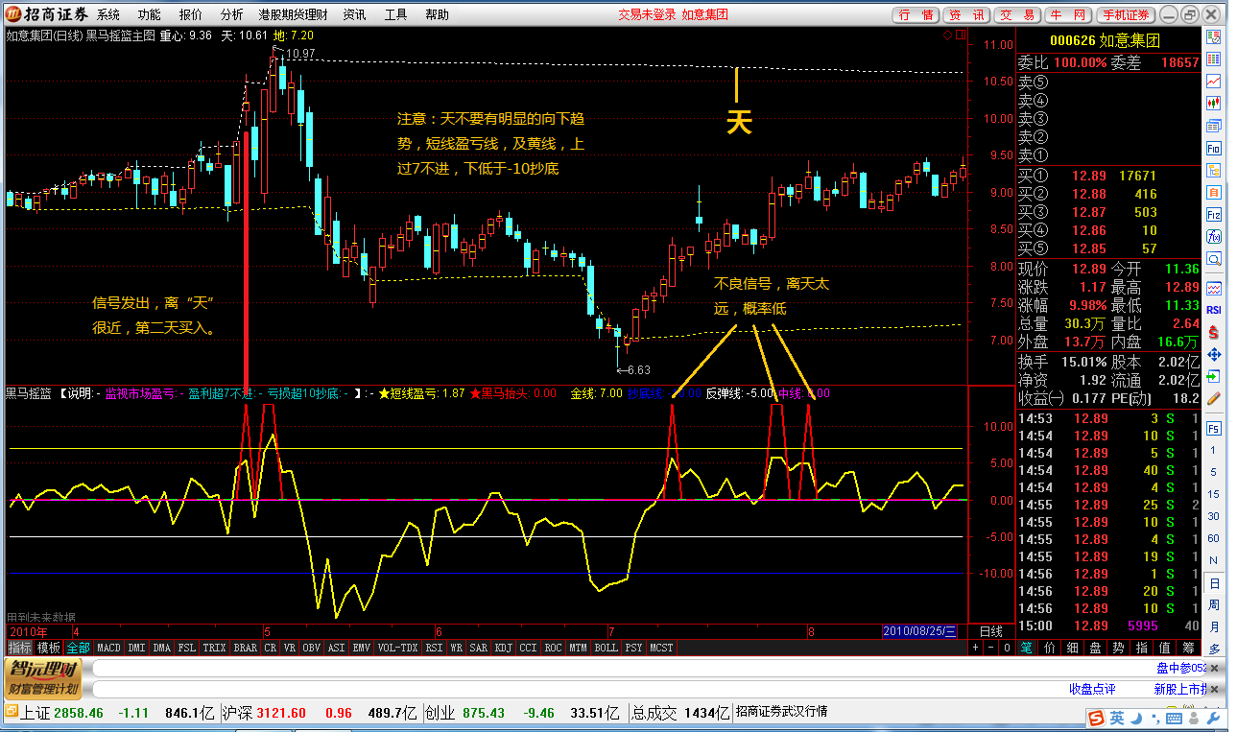1237x732 pixels.
Task: Select the MACD indicator tab
Action: click(108, 648)
